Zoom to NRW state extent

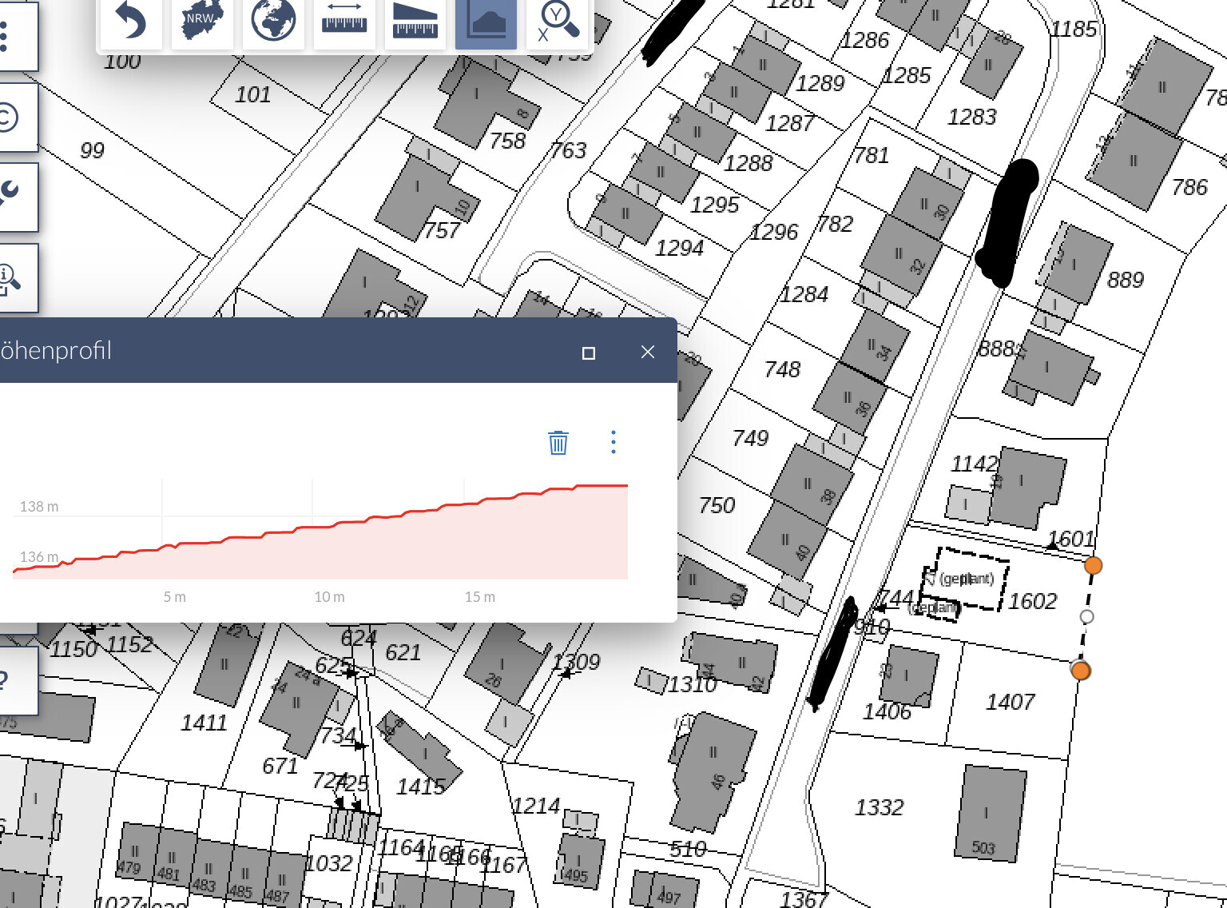pos(202,22)
